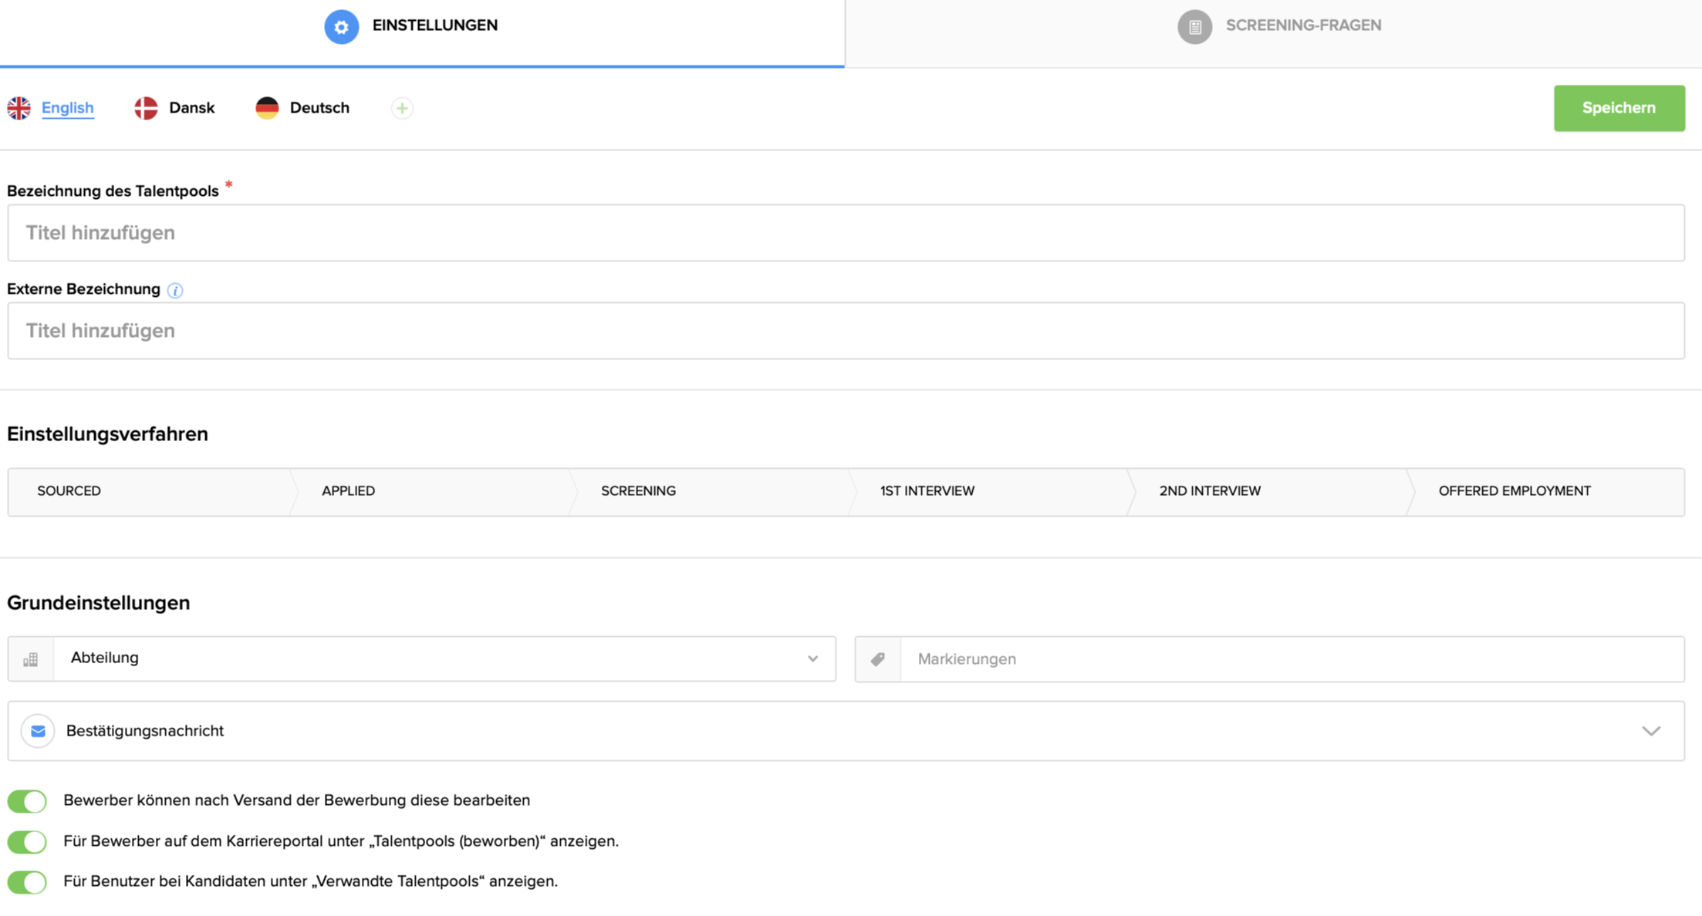This screenshot has width=1702, height=916.
Task: Click the gear icon on Einstellungen tab
Action: pos(342,26)
